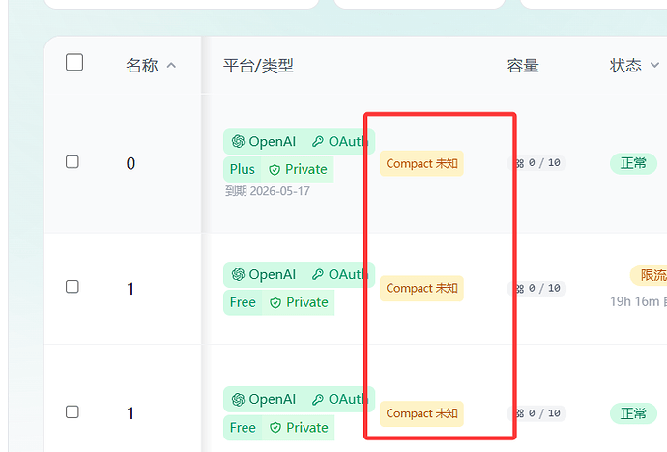Click the account name 0 cell
Screen dimensions: 667x452
pos(130,163)
